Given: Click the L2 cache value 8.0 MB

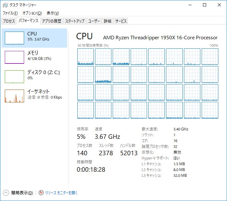Looking at the screenshot, I should [x=179, y=170].
